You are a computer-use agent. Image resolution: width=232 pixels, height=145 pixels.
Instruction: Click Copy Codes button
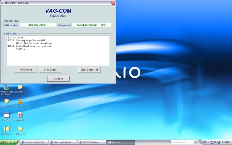(x=50, y=69)
